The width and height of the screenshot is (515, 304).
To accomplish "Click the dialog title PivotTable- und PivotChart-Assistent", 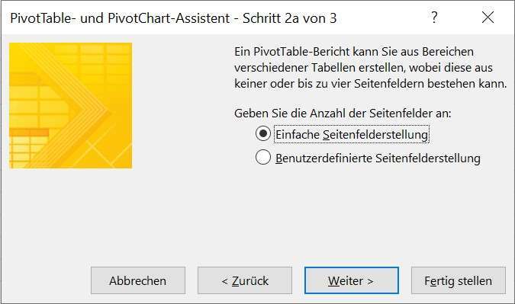I will tap(120, 18).
